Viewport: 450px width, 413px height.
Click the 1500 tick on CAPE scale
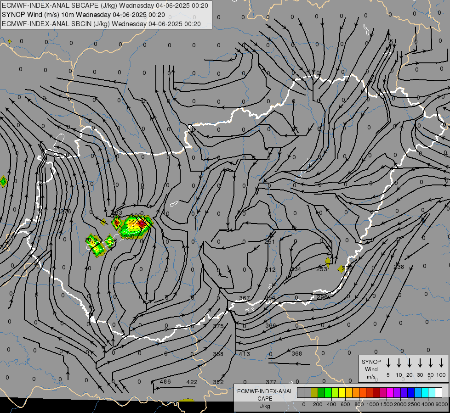tap(387, 404)
